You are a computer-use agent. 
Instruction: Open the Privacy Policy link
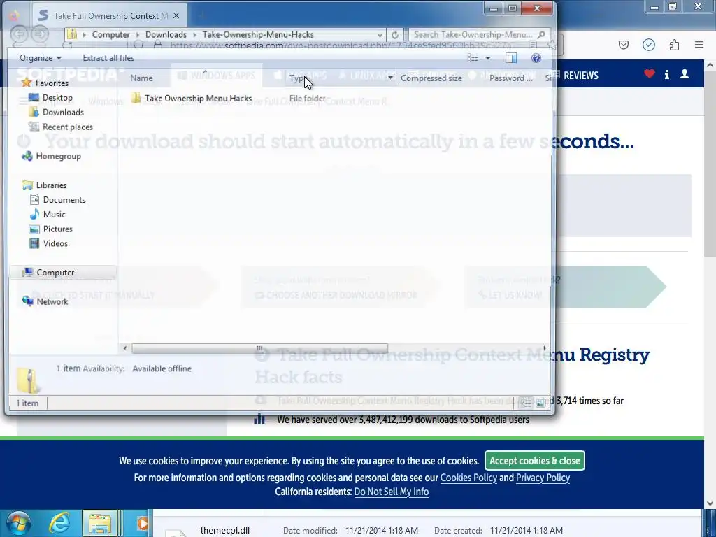click(543, 478)
